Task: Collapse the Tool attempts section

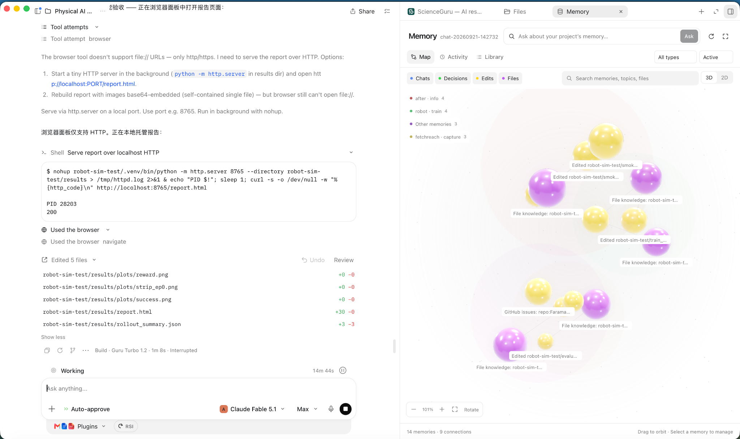Action: 70,27
